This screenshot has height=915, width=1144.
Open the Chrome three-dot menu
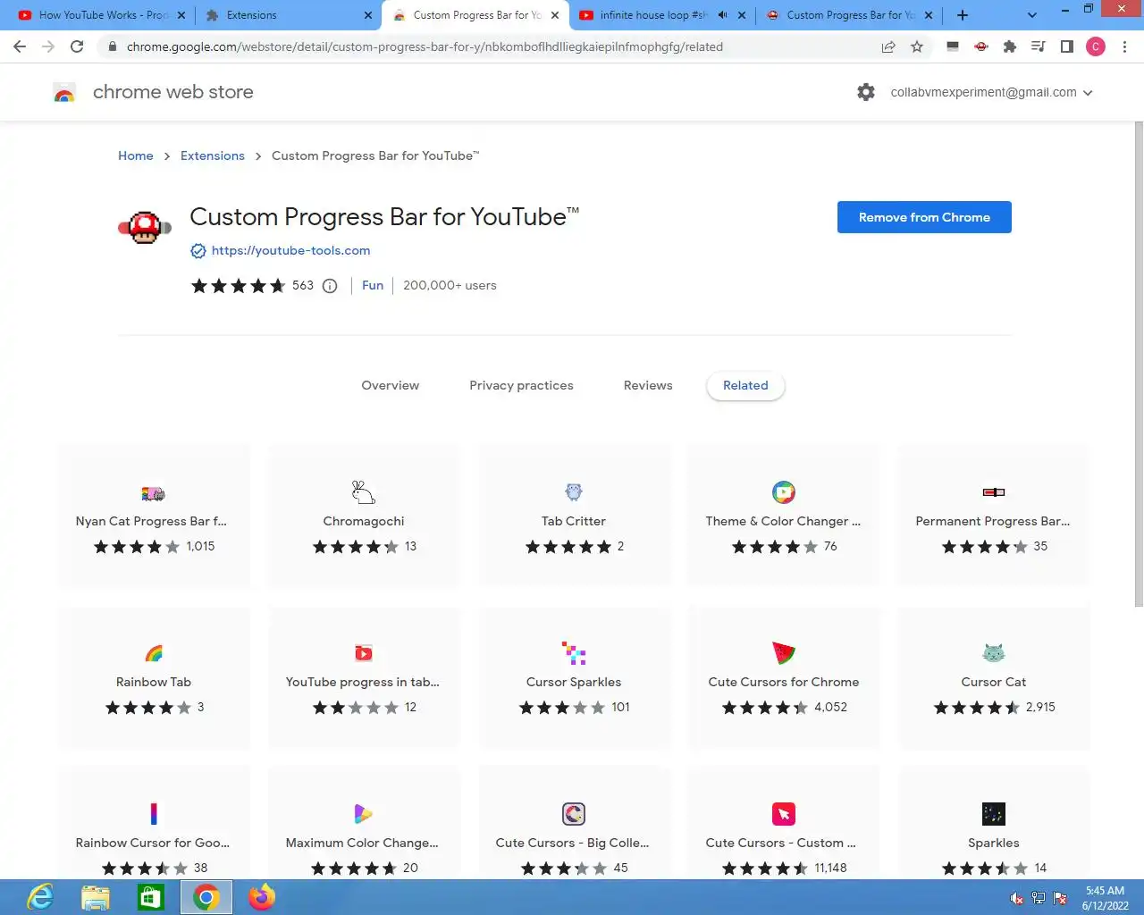[x=1124, y=46]
